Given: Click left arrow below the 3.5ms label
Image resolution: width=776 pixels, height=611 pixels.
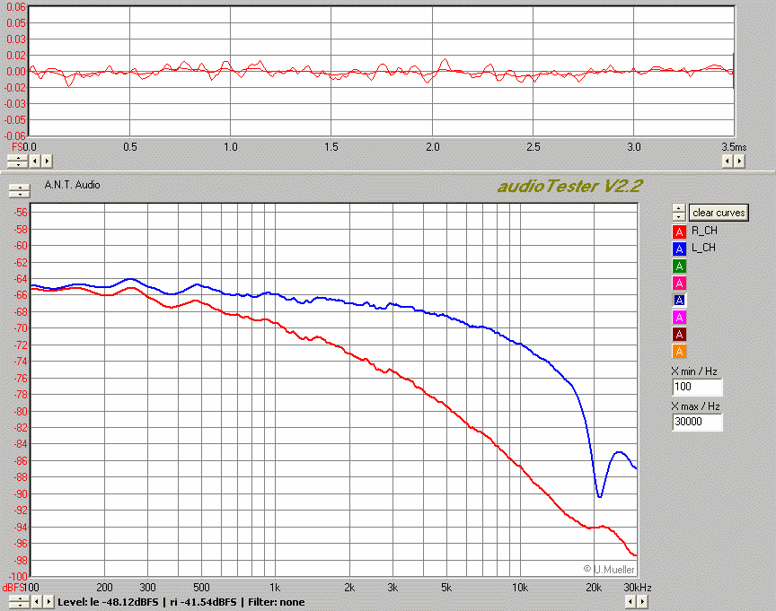Looking at the screenshot, I should point(727,161).
